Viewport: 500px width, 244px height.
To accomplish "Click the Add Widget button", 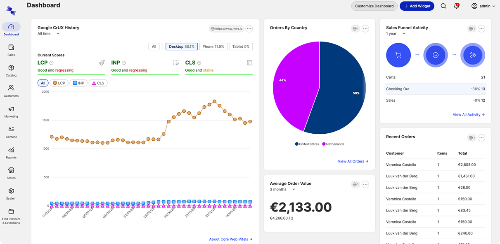I will pos(417,6).
